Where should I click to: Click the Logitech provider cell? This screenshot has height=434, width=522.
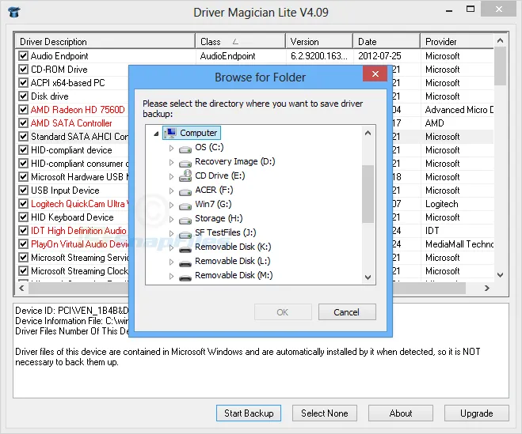click(442, 204)
